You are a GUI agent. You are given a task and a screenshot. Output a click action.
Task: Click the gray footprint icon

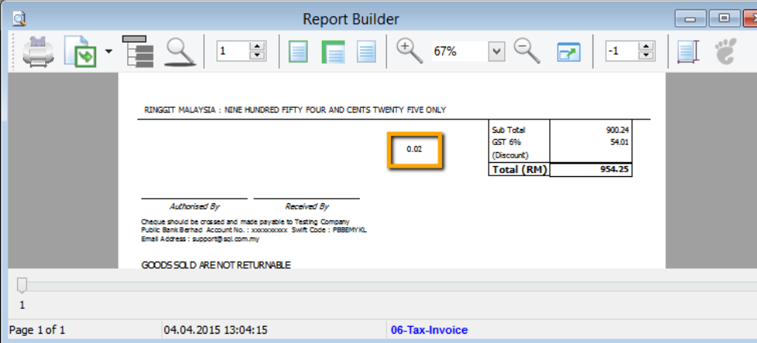point(724,52)
